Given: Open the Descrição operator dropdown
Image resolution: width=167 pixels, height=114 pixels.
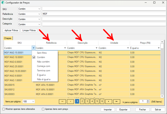Looking at the screenshot, I should (x=29, y=19).
